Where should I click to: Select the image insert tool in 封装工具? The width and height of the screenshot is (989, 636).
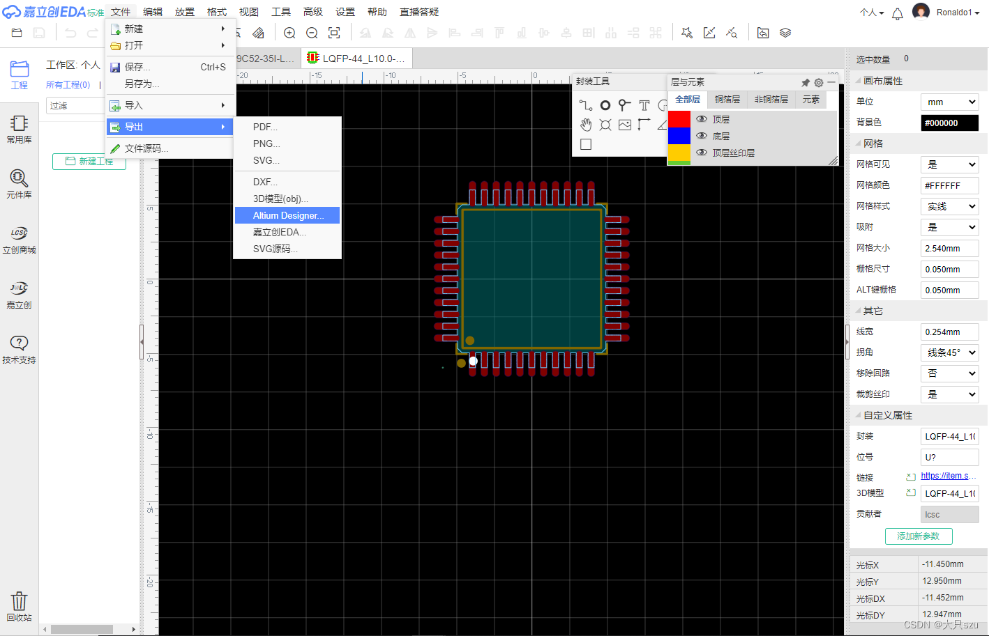(625, 125)
